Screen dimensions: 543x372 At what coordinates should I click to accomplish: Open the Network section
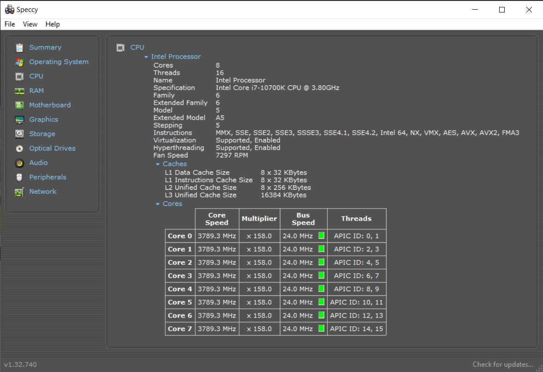click(42, 192)
